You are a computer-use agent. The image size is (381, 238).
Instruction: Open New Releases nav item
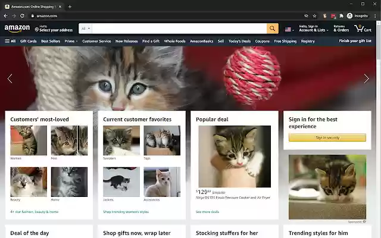tap(126, 41)
